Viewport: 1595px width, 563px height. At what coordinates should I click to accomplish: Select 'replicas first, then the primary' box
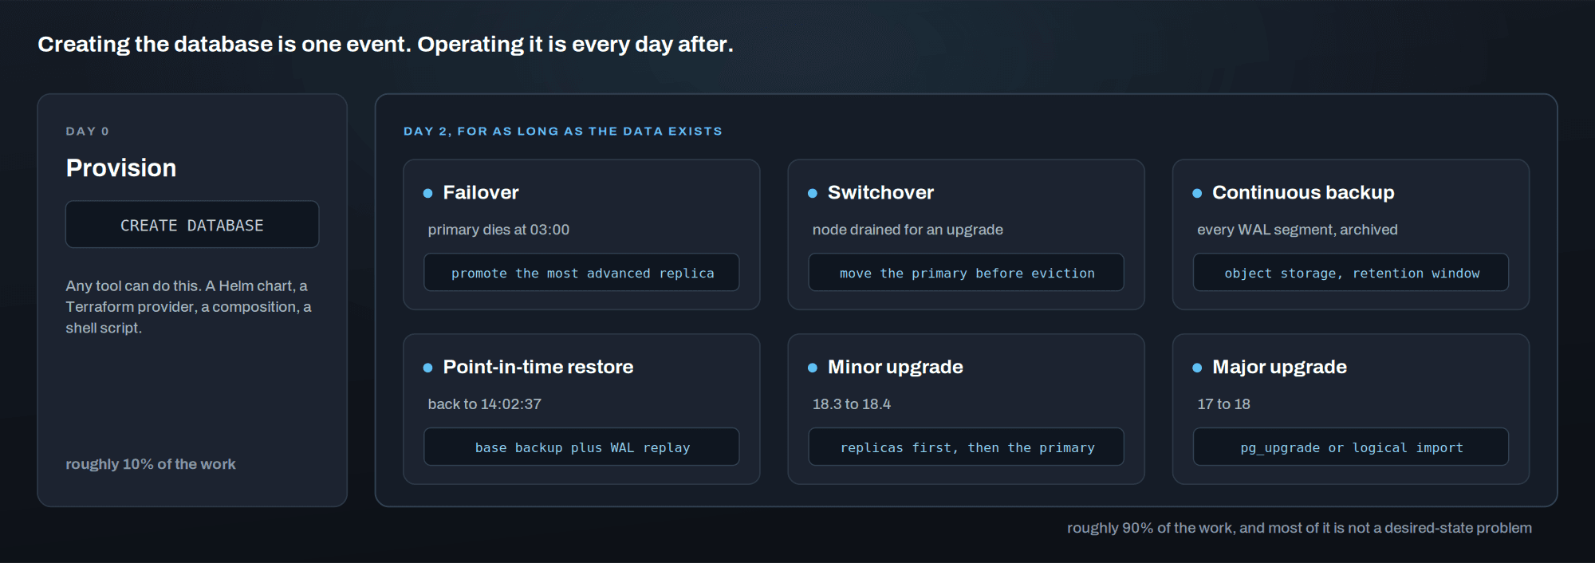[966, 447]
